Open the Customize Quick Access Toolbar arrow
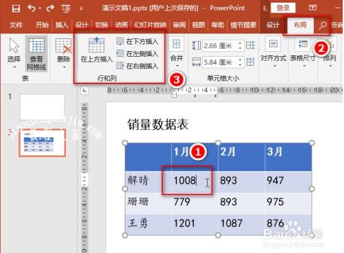The height and width of the screenshot is (253, 344). pyautogui.click(x=81, y=9)
